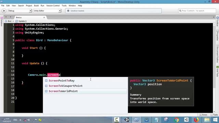Screen dimensions: 219x123
Task: Open the Document Outline side pad
Action: [x=218, y=54]
